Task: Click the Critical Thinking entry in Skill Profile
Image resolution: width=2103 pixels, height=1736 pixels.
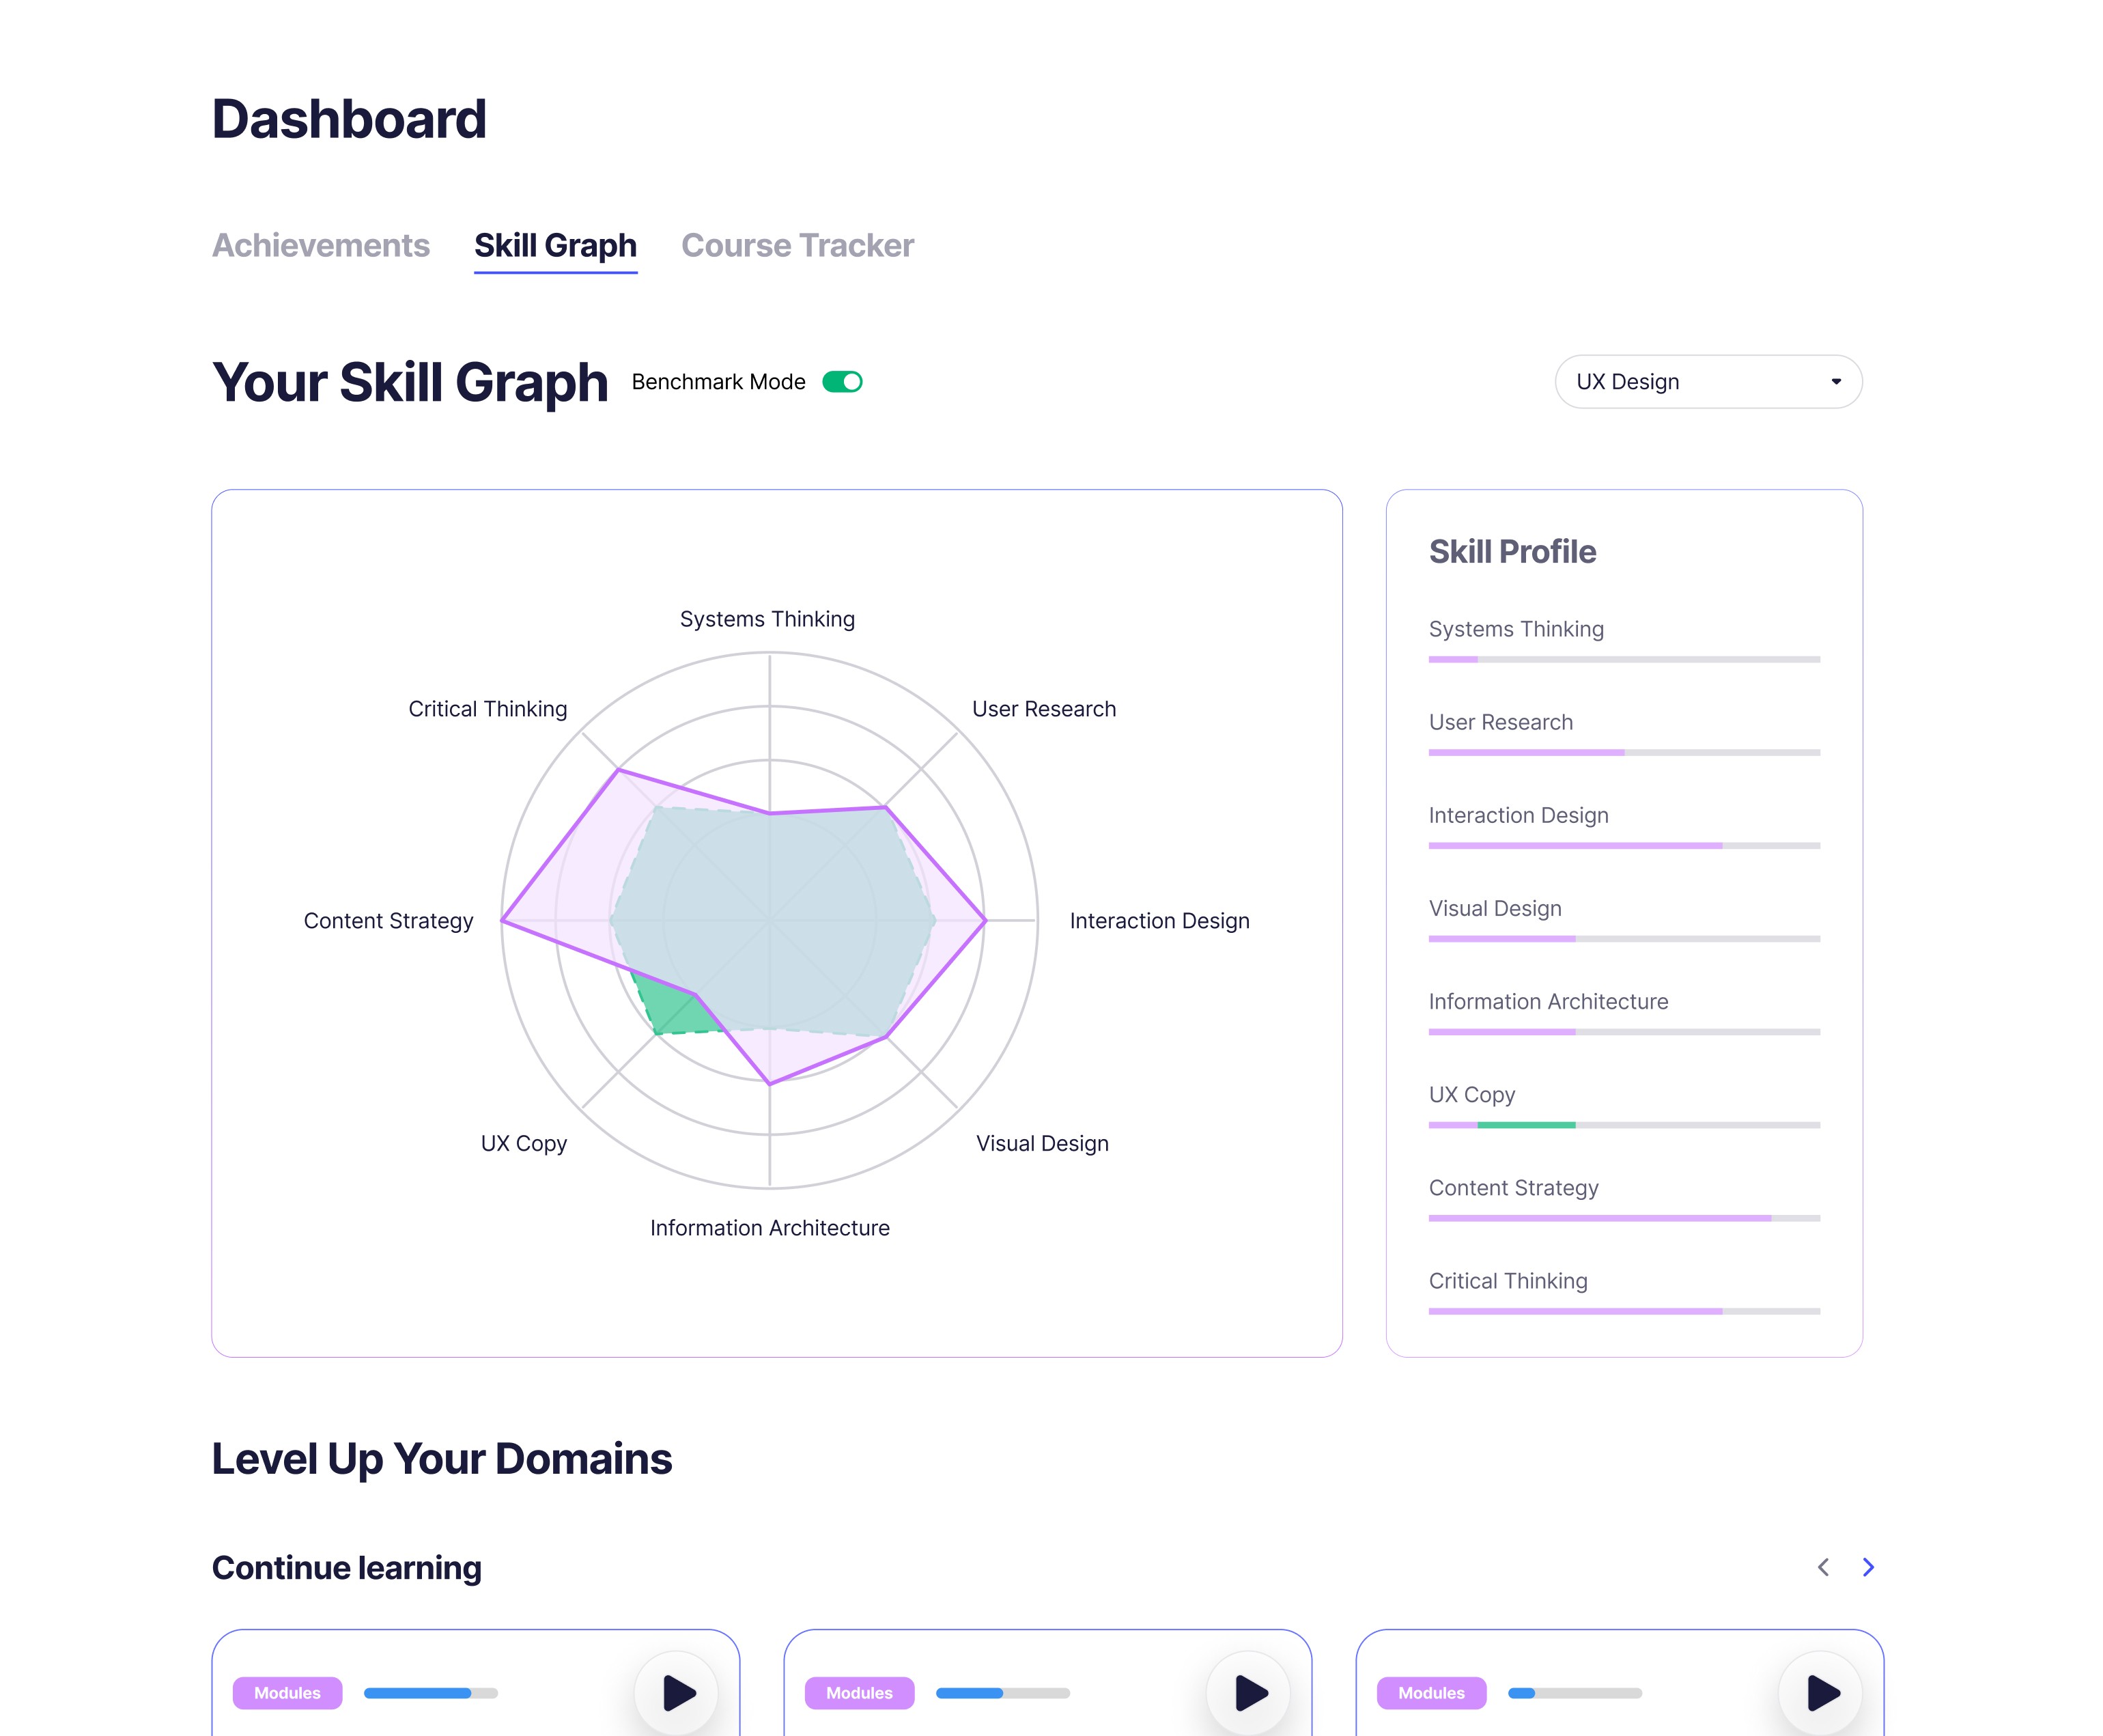Action: coord(1508,1281)
